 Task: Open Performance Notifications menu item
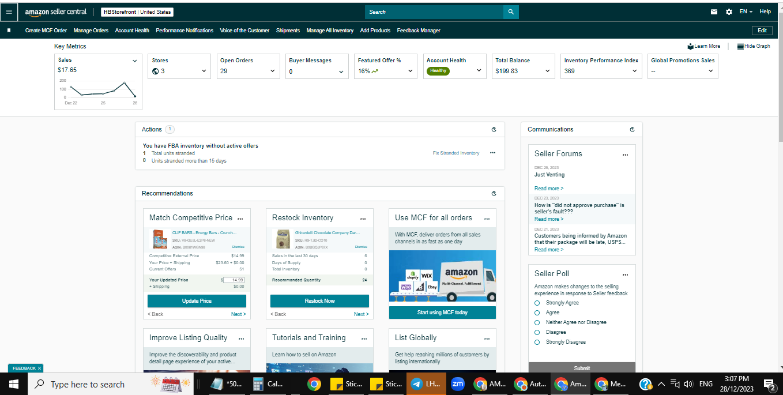(x=185, y=31)
